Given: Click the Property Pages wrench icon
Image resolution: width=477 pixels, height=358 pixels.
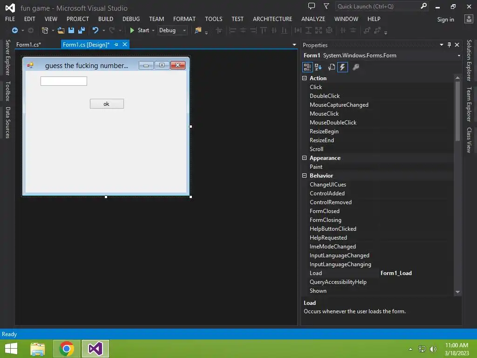Looking at the screenshot, I should click(355, 67).
